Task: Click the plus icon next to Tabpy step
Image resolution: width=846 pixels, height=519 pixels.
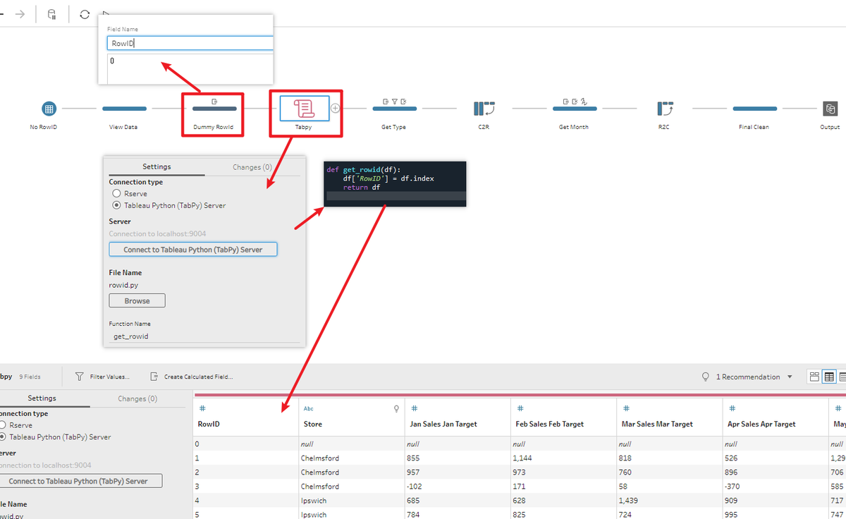Action: (x=336, y=109)
